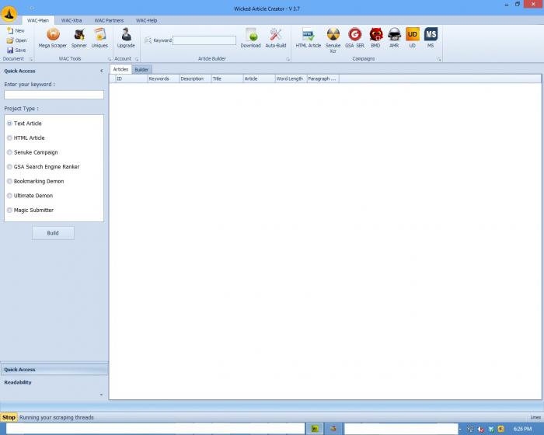Click the Keyword search icon in ribbon
Screen dimensions: 544x435
point(148,40)
